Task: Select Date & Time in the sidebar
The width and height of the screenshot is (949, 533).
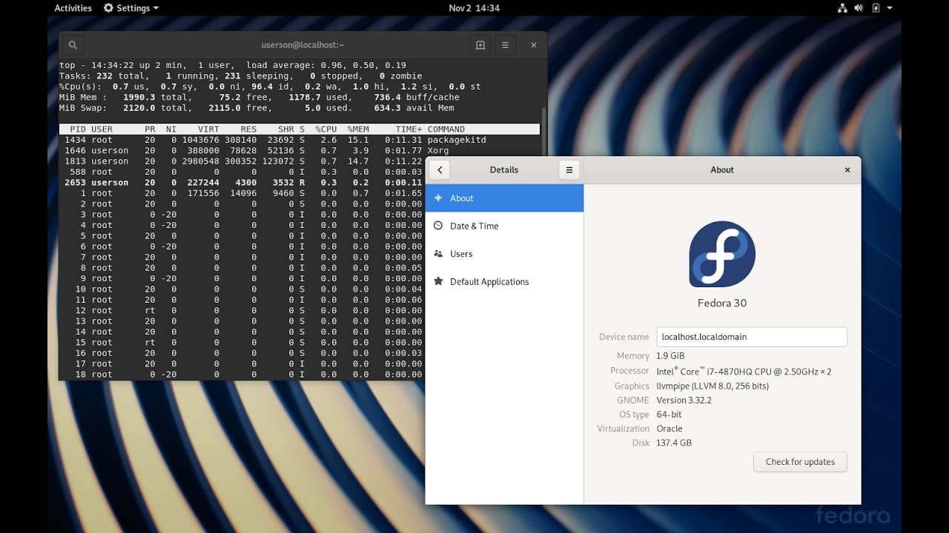Action: 504,226
